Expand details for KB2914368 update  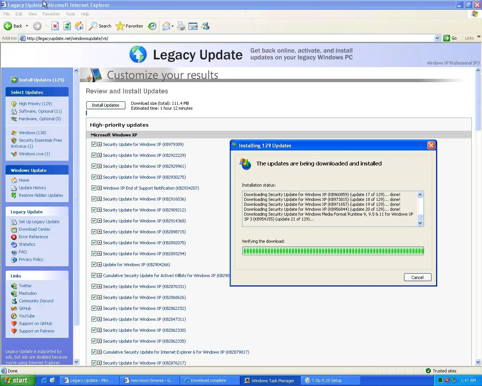[x=99, y=221]
